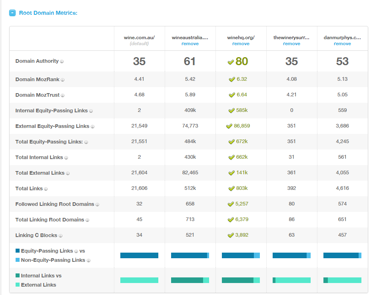Click the Domain Authority value 53
The width and height of the screenshot is (371, 295).
(x=342, y=62)
